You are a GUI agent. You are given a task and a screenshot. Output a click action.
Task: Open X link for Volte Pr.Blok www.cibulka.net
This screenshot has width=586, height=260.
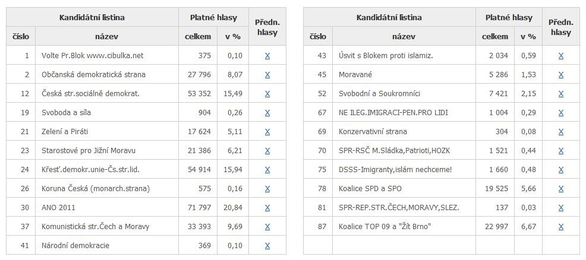click(x=267, y=56)
